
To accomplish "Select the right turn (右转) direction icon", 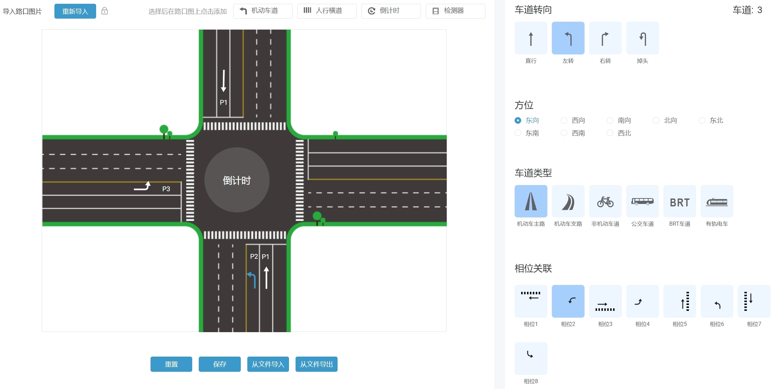I will (x=605, y=38).
